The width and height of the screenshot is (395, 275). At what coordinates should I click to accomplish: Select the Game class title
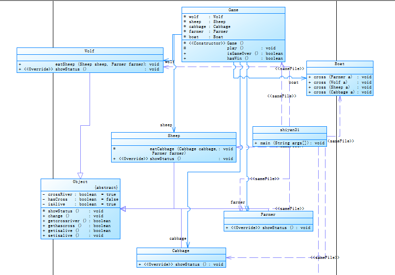tap(233, 10)
